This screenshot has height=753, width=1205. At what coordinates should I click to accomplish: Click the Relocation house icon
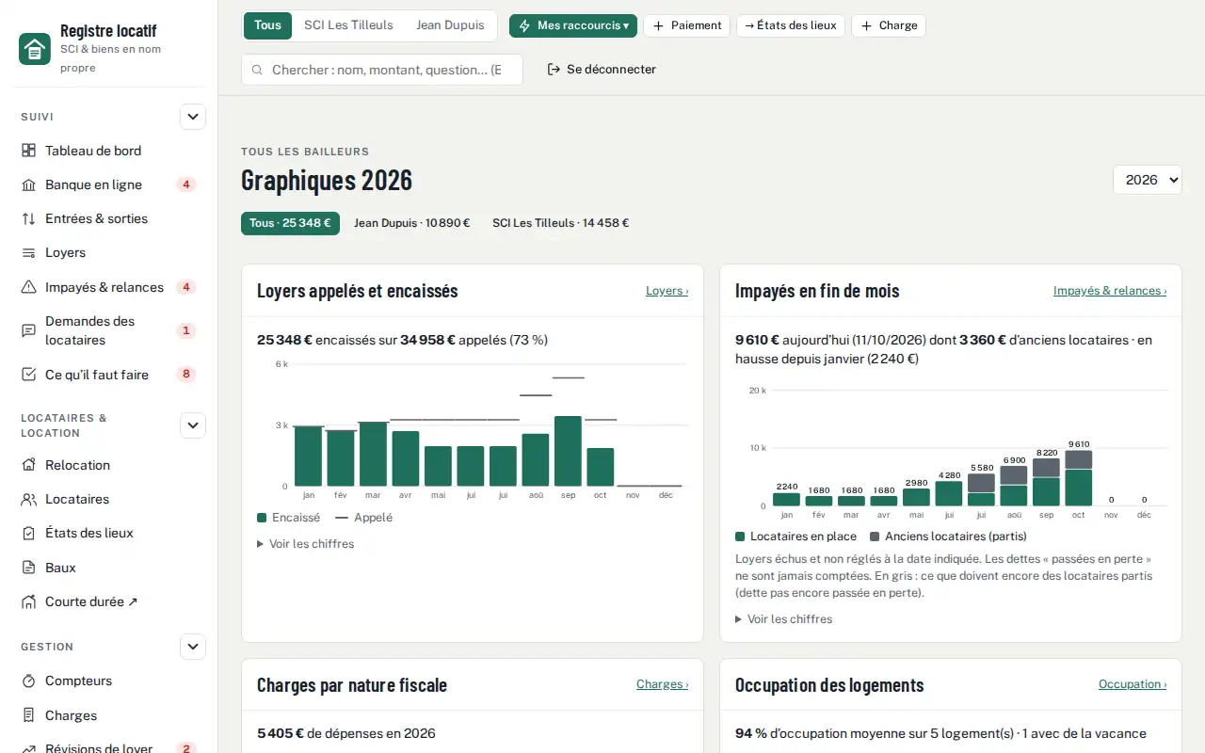pos(28,465)
